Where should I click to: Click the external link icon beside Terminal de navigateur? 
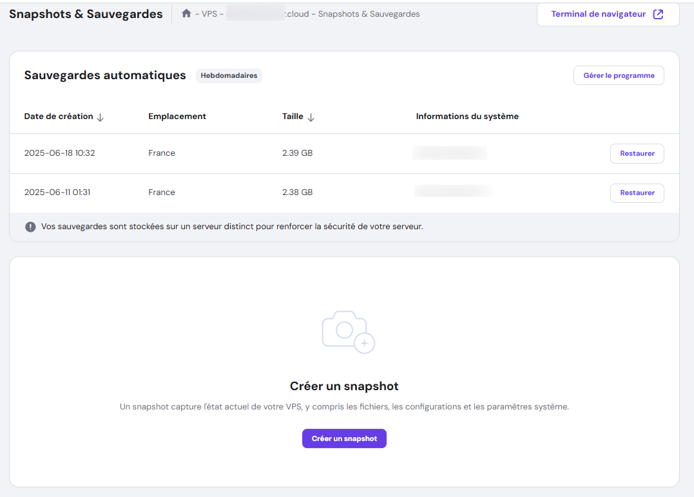[x=657, y=14]
